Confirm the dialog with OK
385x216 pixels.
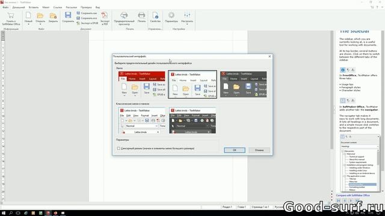pos(235,150)
